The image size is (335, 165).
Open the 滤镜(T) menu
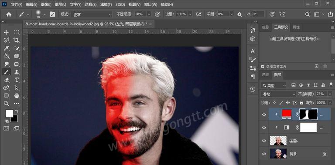[x=106, y=4]
